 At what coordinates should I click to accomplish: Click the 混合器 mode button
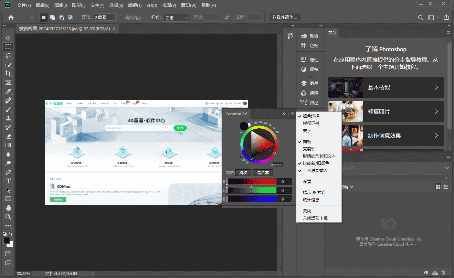[x=263, y=173]
